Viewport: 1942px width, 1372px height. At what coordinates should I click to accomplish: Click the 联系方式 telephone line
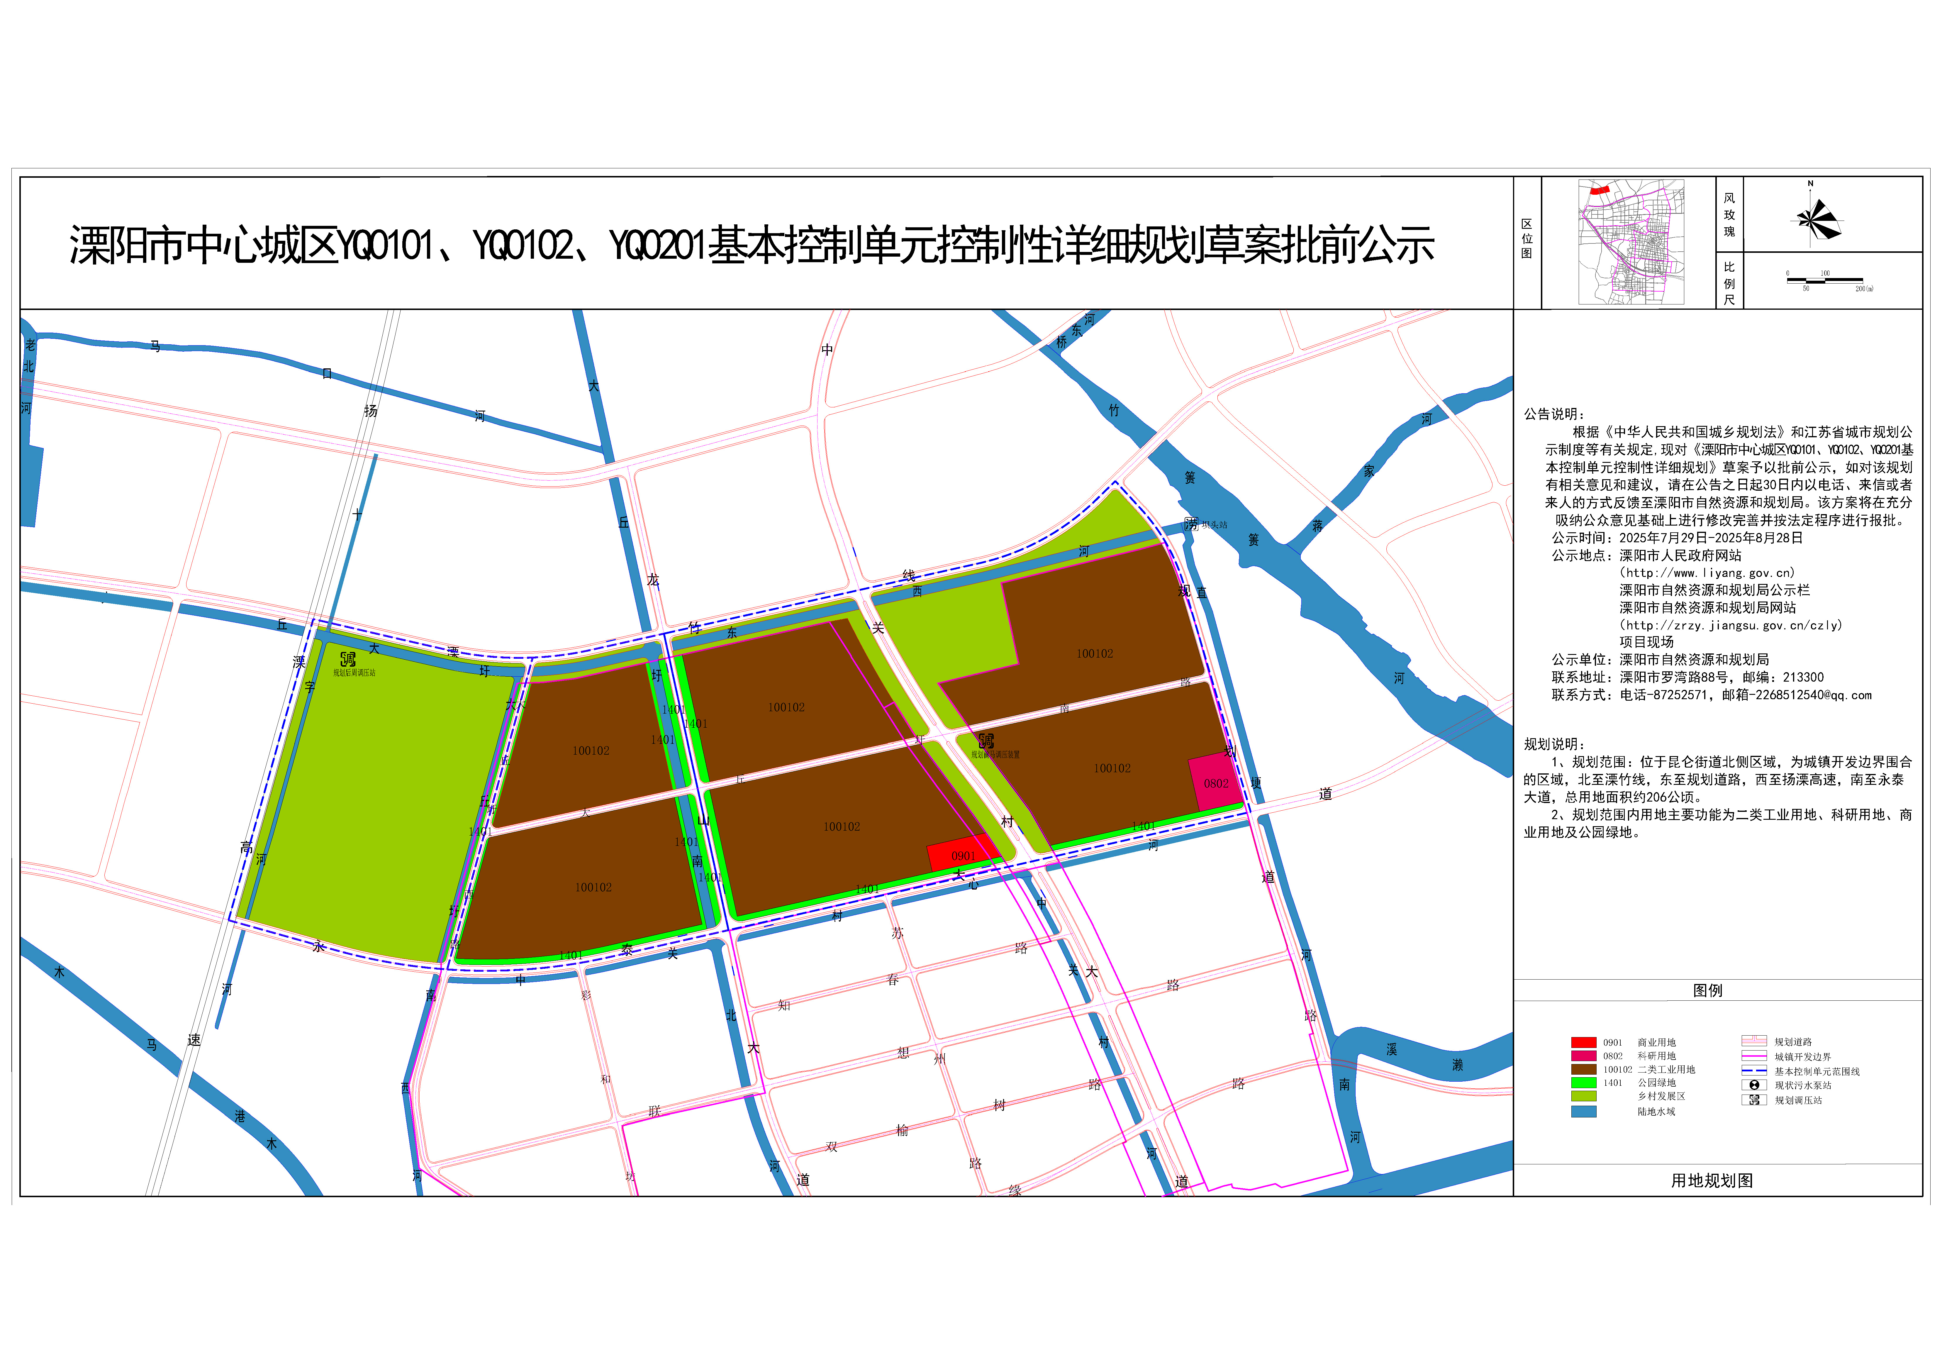[x=1712, y=695]
